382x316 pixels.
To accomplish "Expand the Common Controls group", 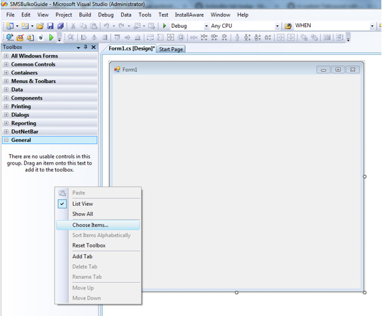I will [x=7, y=64].
